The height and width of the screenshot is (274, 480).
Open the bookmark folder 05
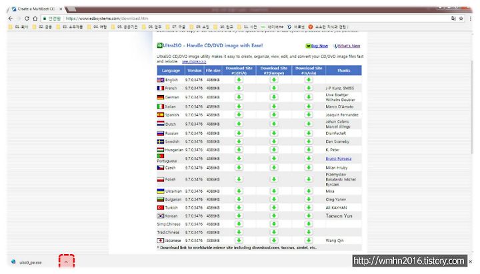pos(124,27)
